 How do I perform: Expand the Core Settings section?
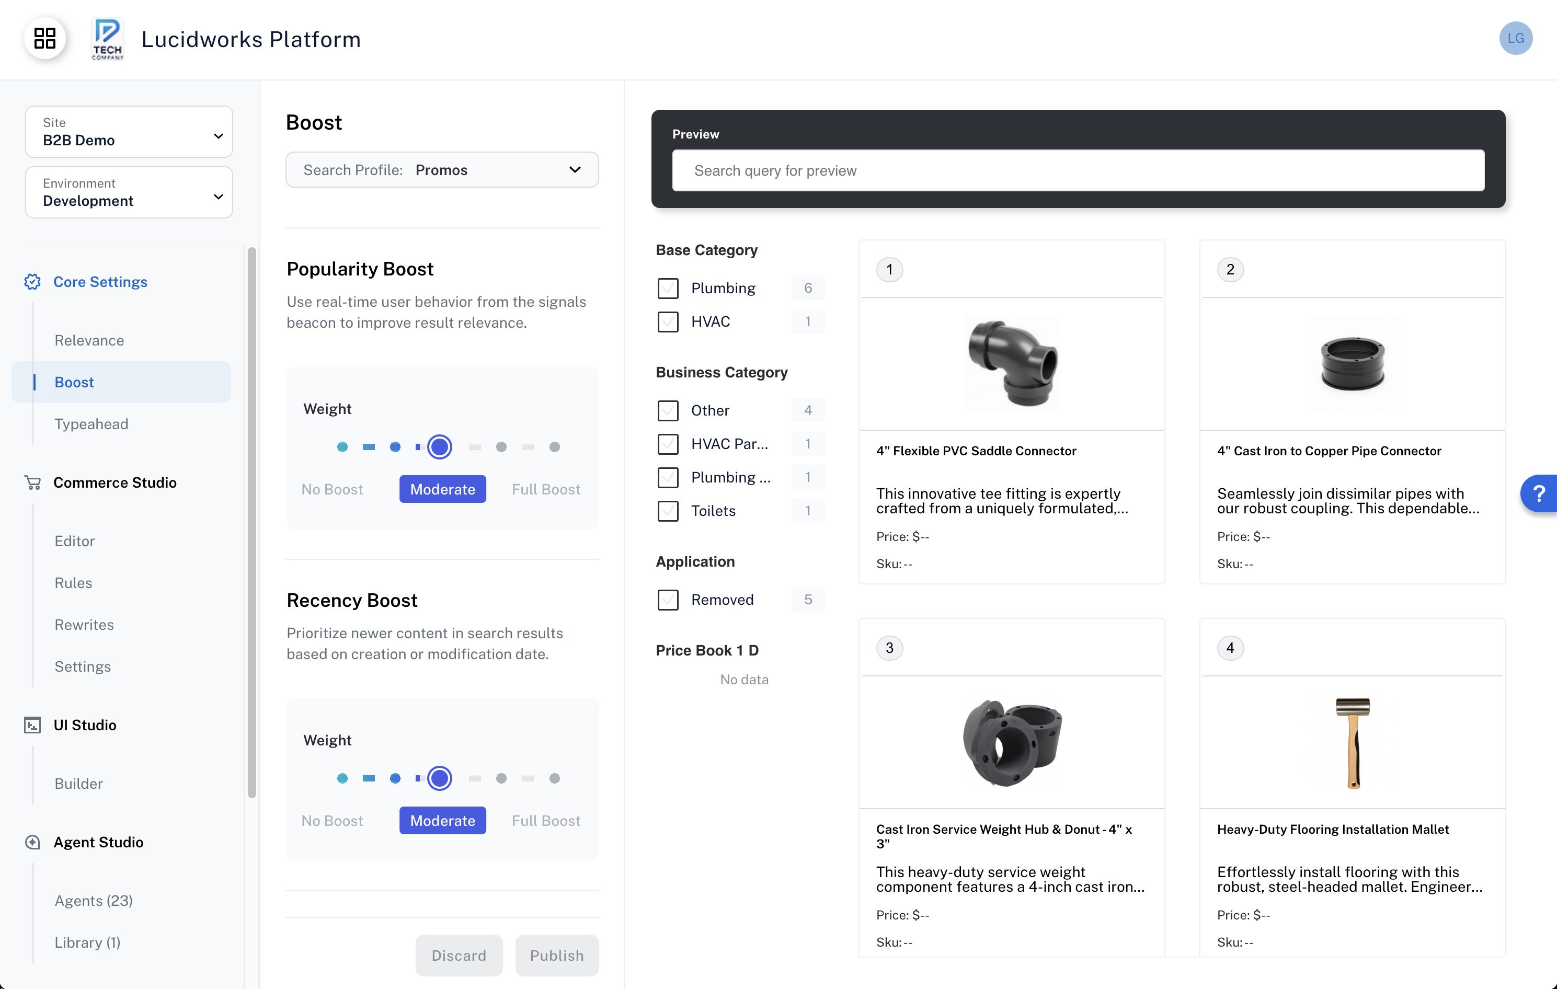coord(100,282)
